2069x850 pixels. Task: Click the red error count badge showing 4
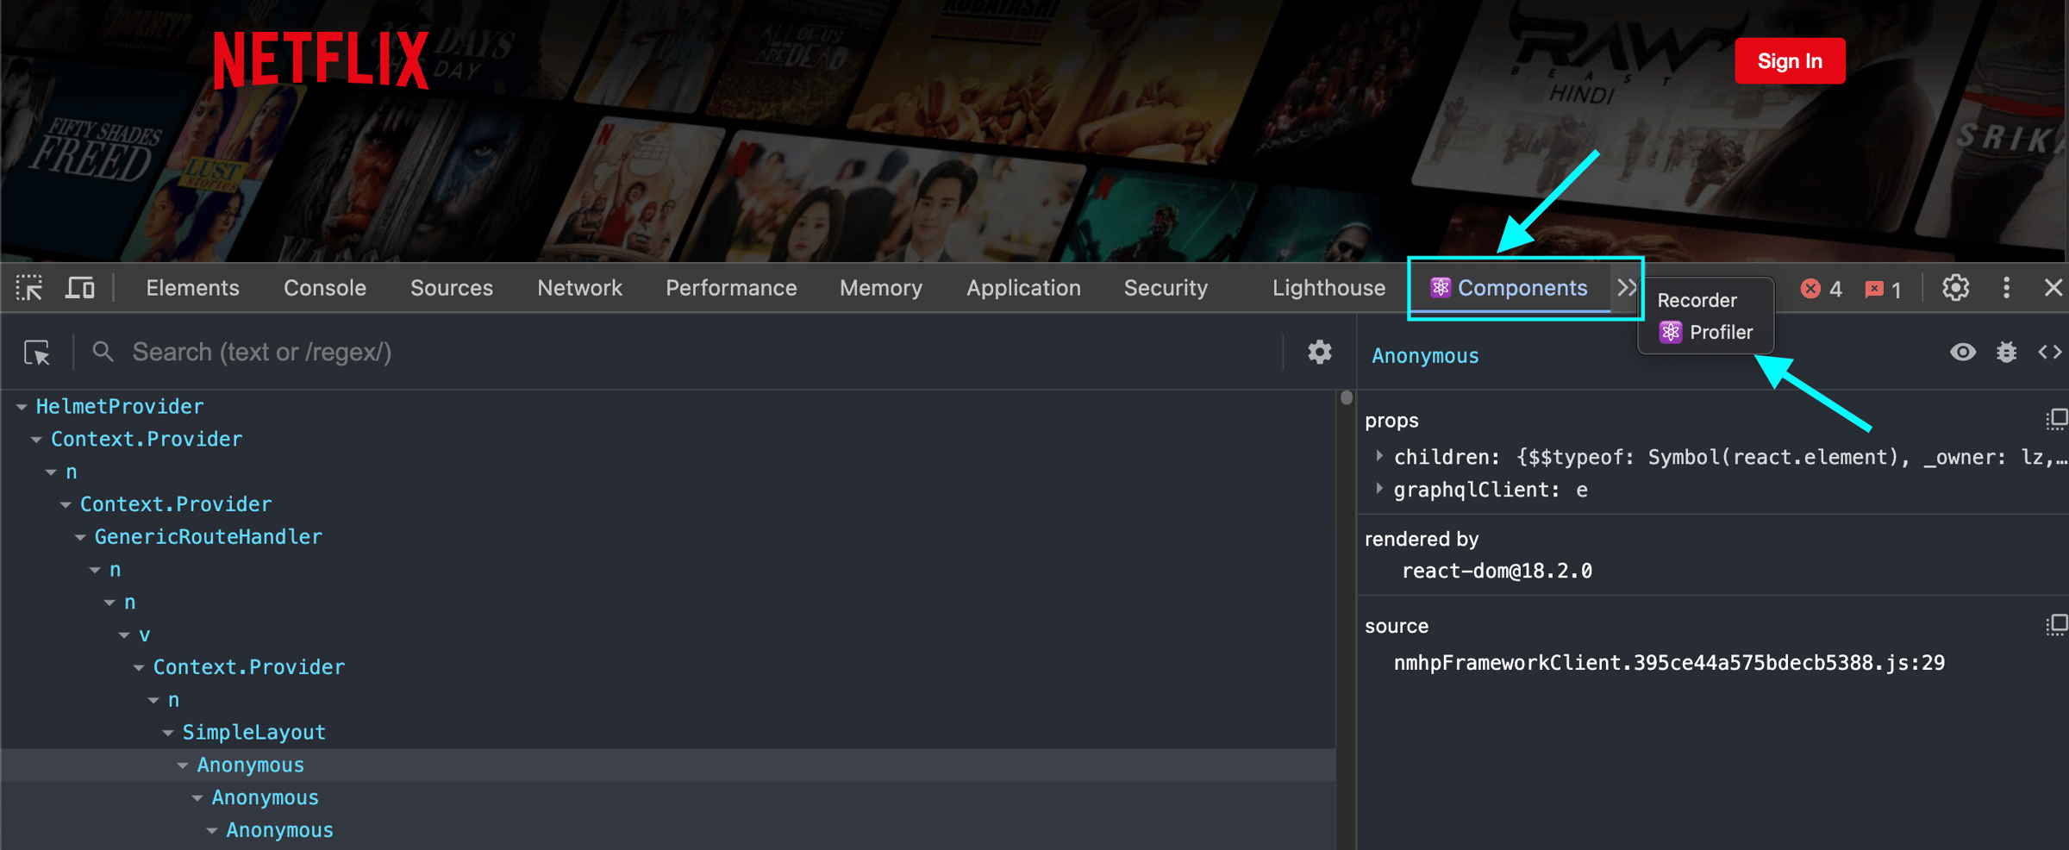1821,289
